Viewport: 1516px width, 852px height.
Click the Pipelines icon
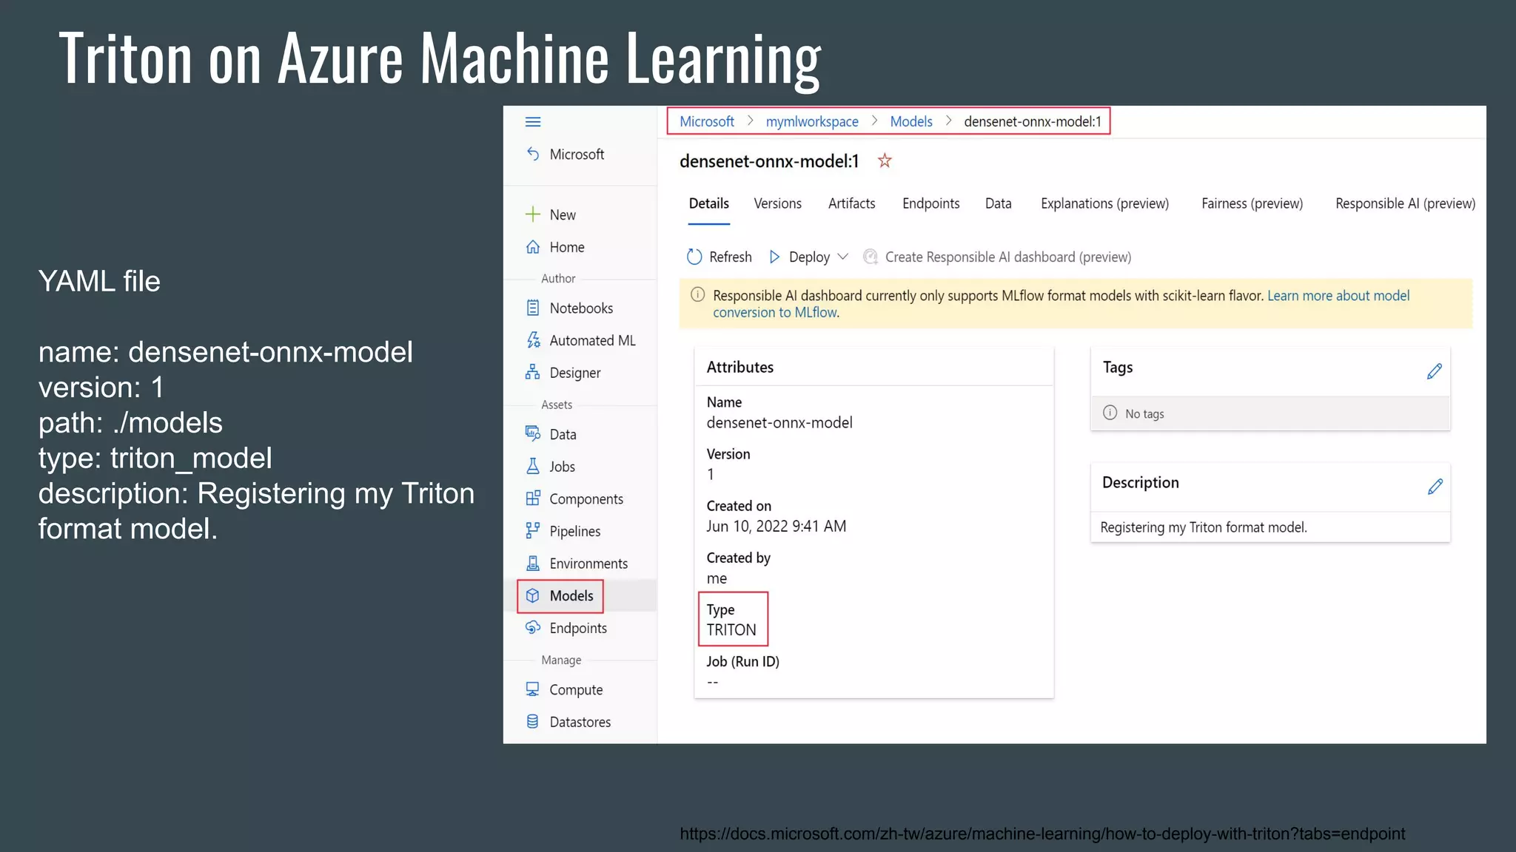[x=533, y=531]
